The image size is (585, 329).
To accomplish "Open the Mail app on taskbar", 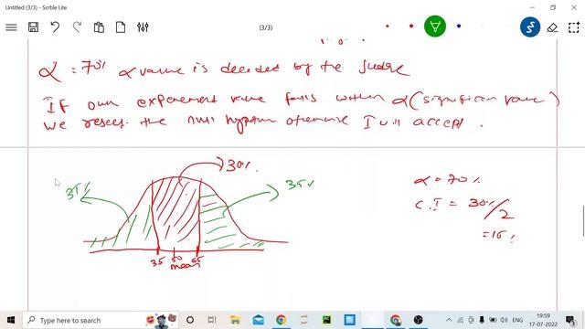I will click(258, 320).
